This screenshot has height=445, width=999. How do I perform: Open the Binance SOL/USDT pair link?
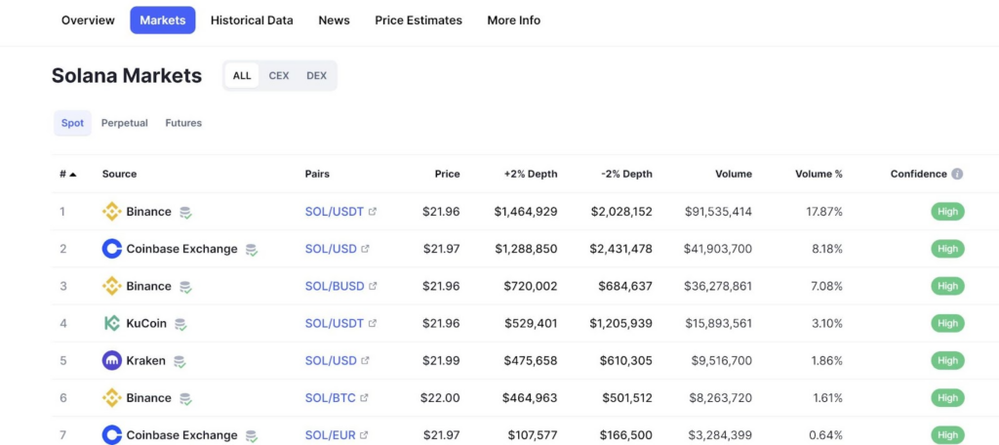[334, 212]
